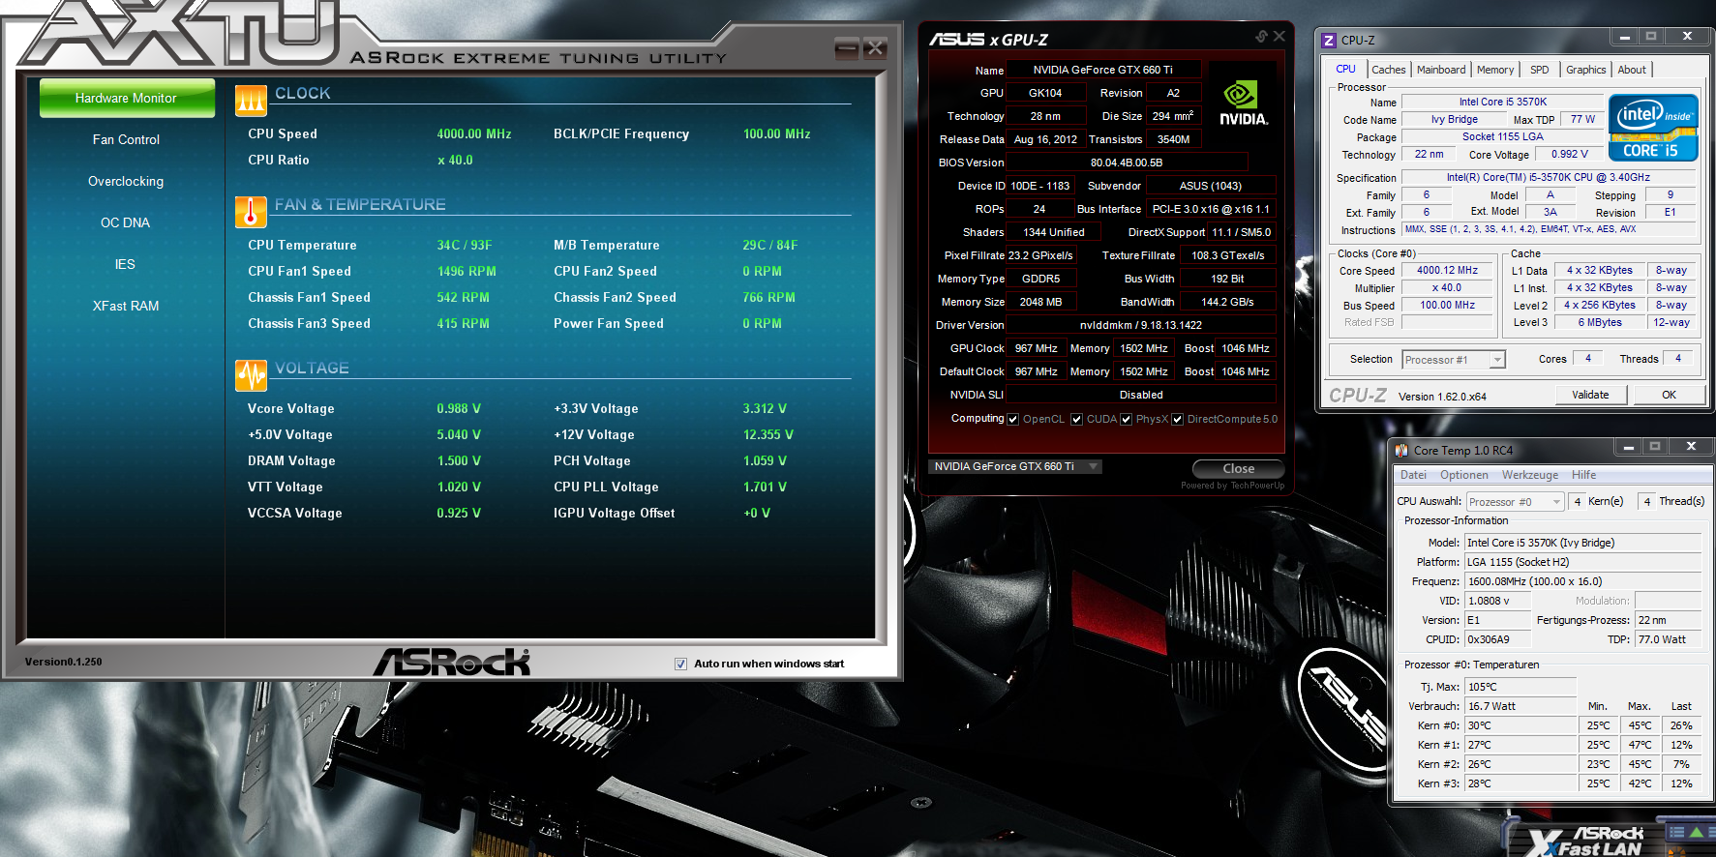Open the Optionen menu in Core Temp
Image resolution: width=1716 pixels, height=857 pixels.
[1464, 475]
